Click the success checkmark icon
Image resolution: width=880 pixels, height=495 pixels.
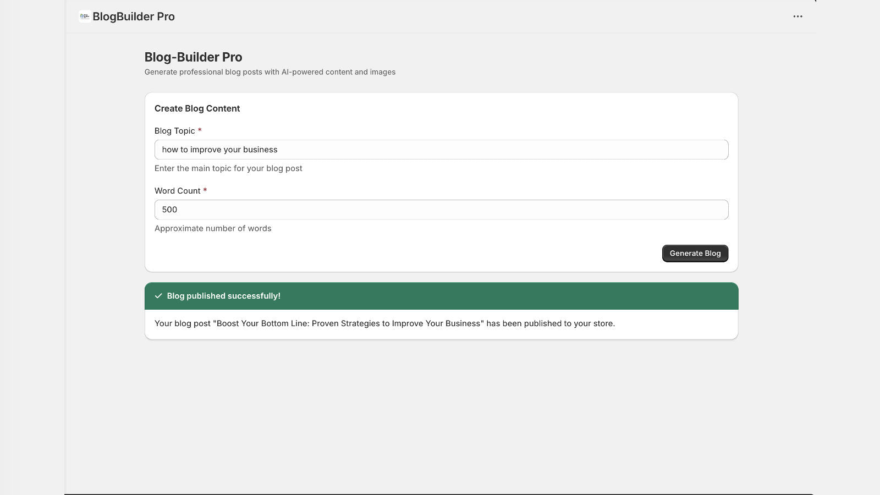click(x=158, y=296)
